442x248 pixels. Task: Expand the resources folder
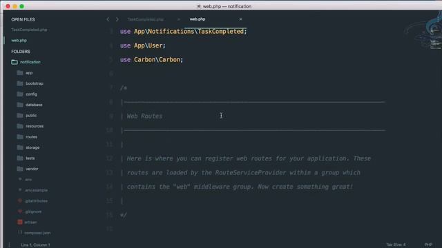point(30,126)
